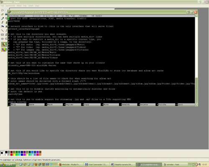
Task: Click the foreground/background color indicator box
Action: coord(3,153)
